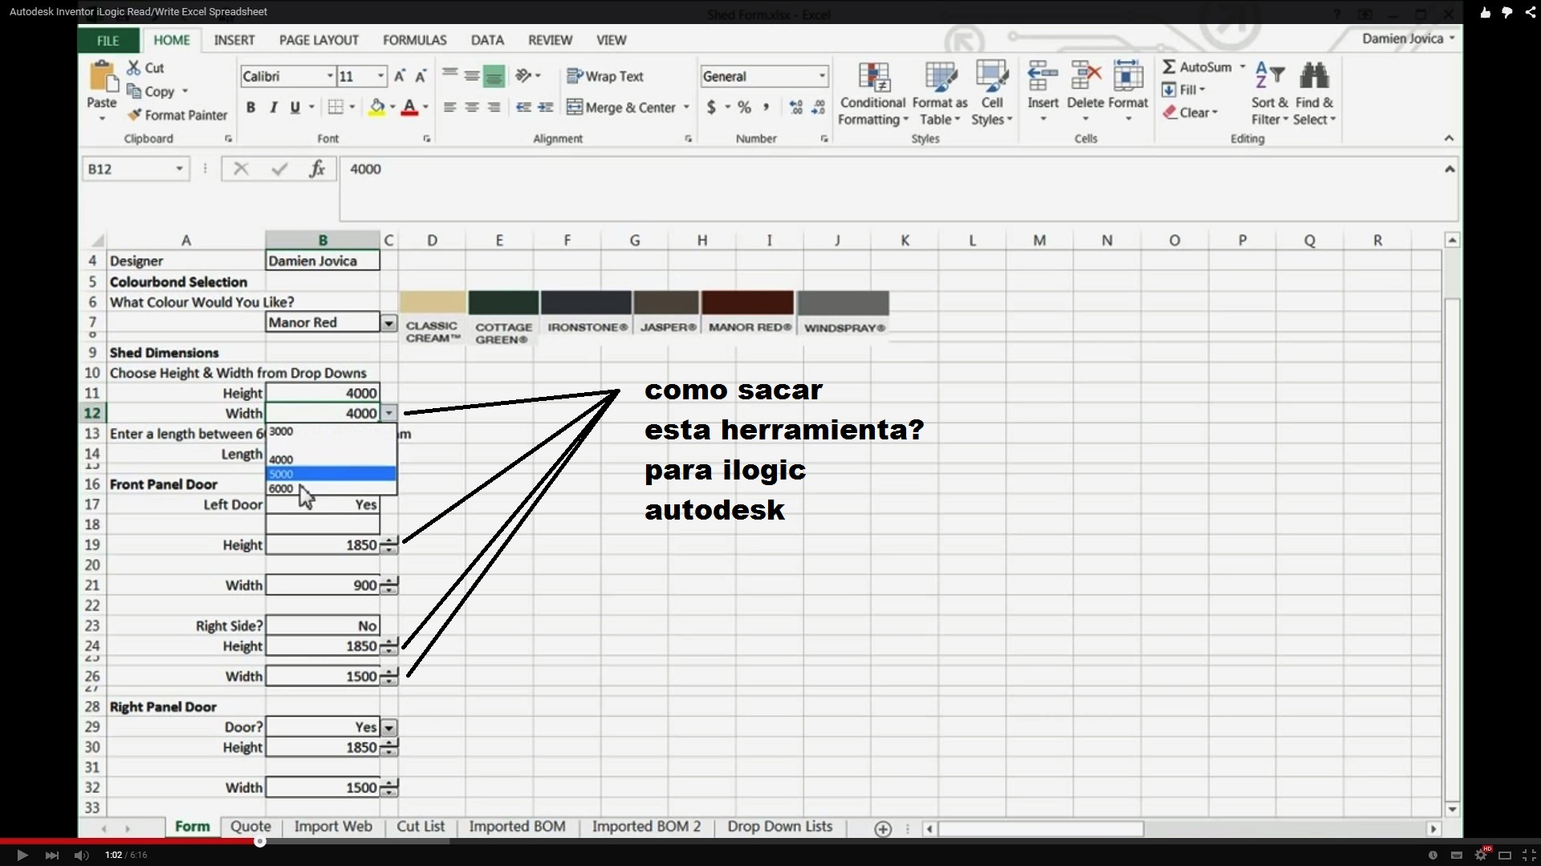Open the Manor Red colour dropdown arrow
1541x866 pixels.
click(x=388, y=323)
